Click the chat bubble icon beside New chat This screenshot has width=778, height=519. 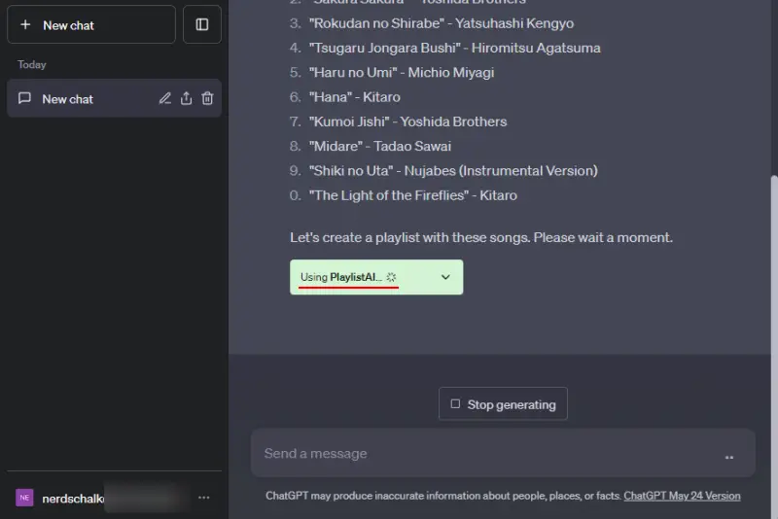24,98
